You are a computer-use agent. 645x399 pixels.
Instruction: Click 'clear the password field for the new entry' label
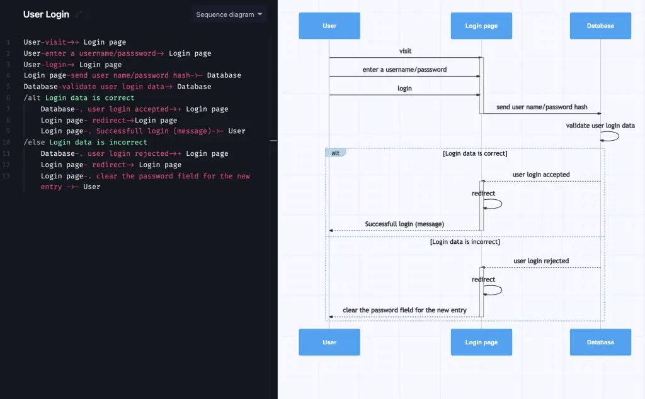tap(404, 310)
